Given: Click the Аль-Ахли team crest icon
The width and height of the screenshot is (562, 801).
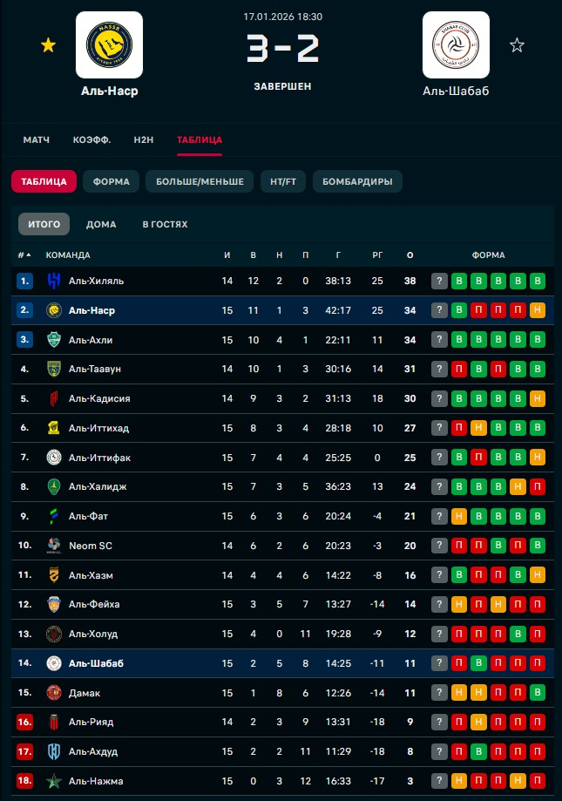Looking at the screenshot, I should point(53,340).
